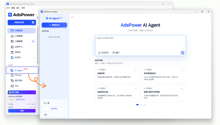Click the AI Agent beta logo header
This screenshot has height=125, width=220.
pos(54,18)
